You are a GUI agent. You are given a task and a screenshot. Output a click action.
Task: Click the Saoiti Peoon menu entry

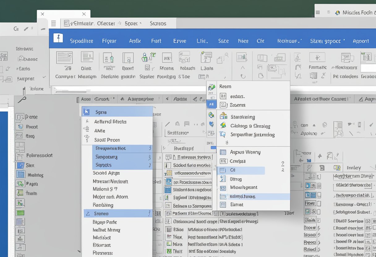pos(107,140)
